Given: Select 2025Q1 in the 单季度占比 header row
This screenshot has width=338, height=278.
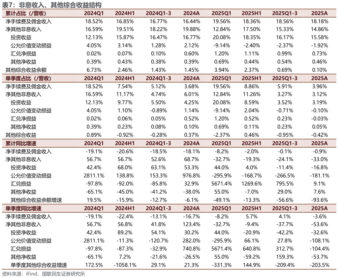Looking at the screenshot, I should click(221, 78).
